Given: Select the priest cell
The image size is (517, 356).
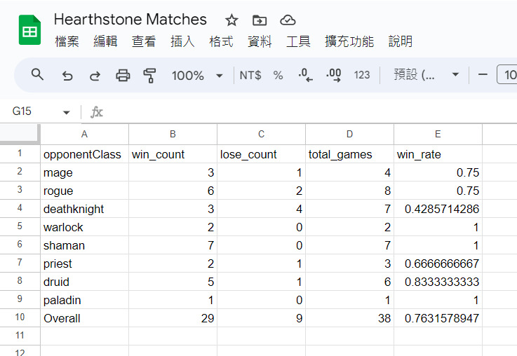Looking at the screenshot, I should pyautogui.click(x=84, y=263).
